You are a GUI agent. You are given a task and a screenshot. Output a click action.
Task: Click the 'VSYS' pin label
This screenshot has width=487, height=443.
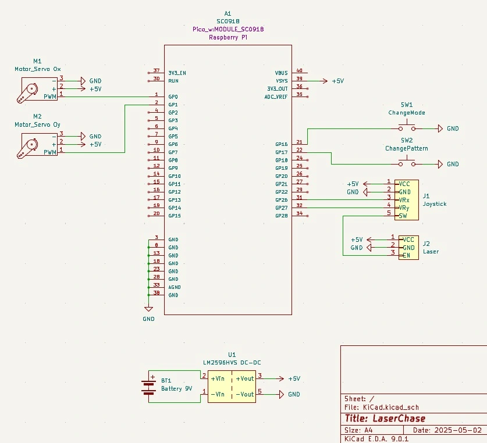tap(282, 81)
